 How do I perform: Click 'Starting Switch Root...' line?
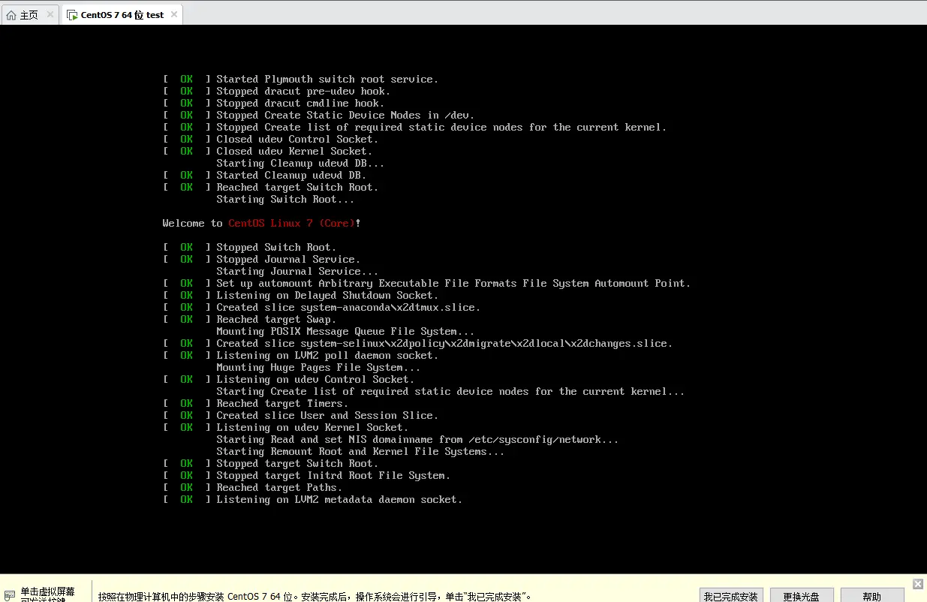pos(285,199)
